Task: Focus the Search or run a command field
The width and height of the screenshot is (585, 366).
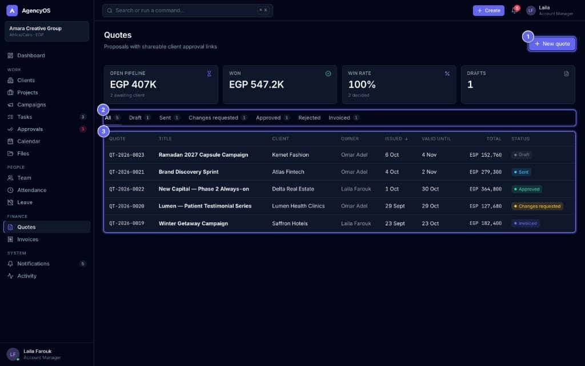Action: click(187, 10)
